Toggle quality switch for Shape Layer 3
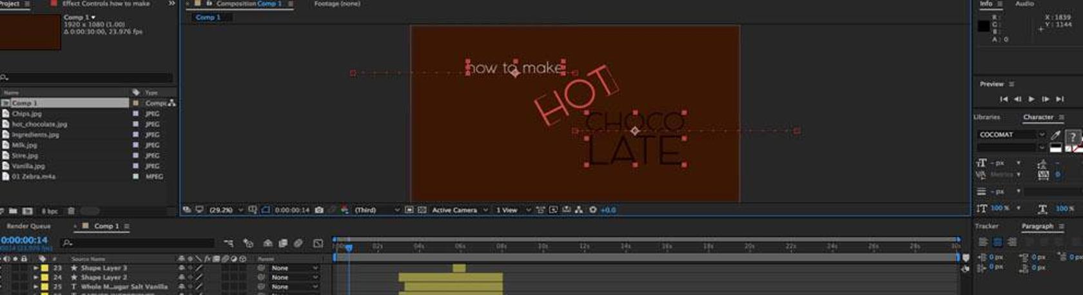Image resolution: width=1083 pixels, height=295 pixels. tap(199, 268)
